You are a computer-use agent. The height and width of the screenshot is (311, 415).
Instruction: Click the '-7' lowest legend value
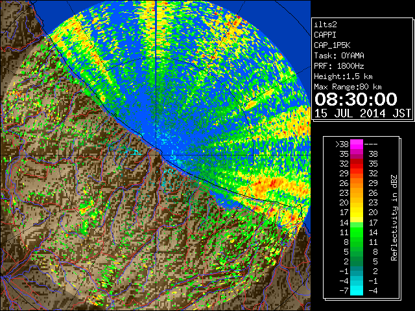coord(344,291)
